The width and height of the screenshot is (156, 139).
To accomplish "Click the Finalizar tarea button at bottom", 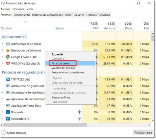I will click(x=143, y=133).
